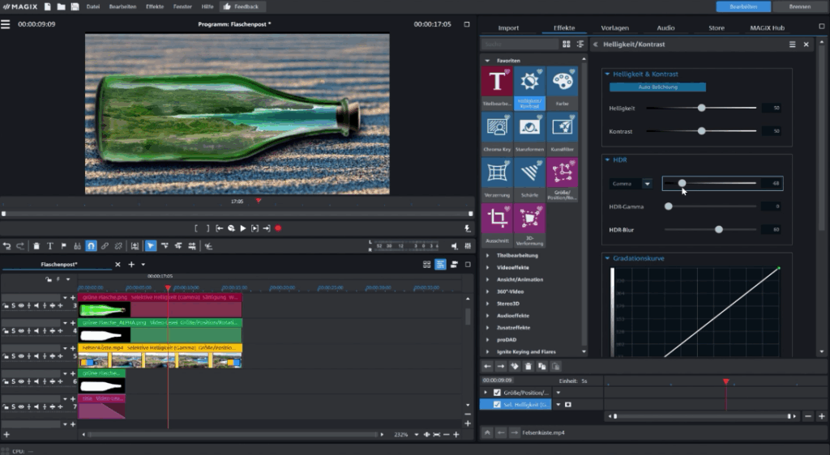Screen dimensions: 830x455
Task: Open the Gamma dropdown in HDR section
Action: tap(647, 184)
